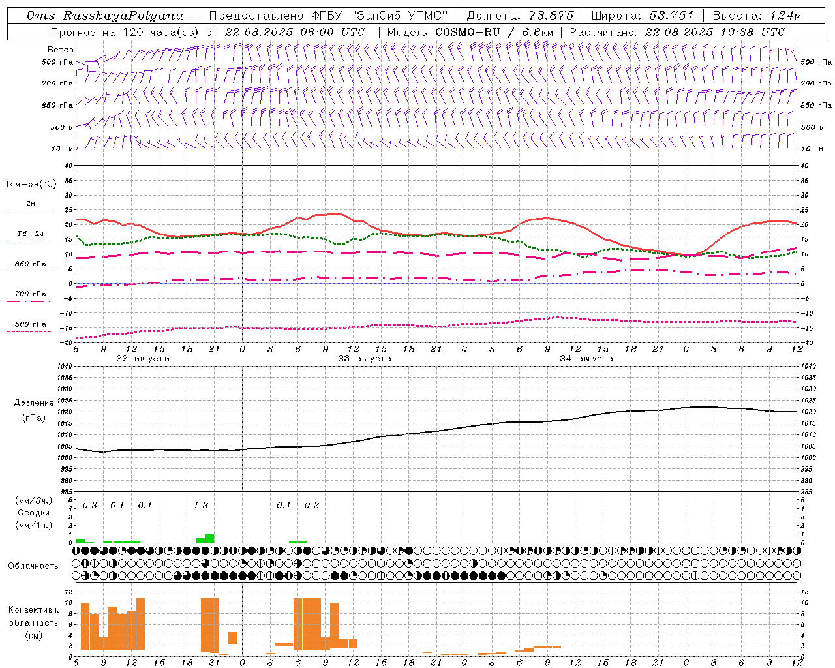Click the Облачность cloud cover label

[33, 566]
